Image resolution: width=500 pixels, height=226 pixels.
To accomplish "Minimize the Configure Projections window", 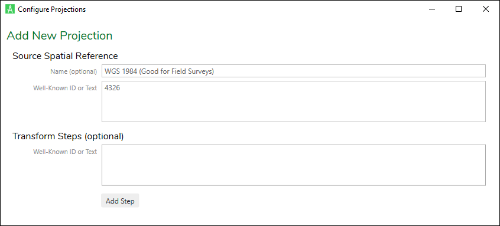I will 432,9.
